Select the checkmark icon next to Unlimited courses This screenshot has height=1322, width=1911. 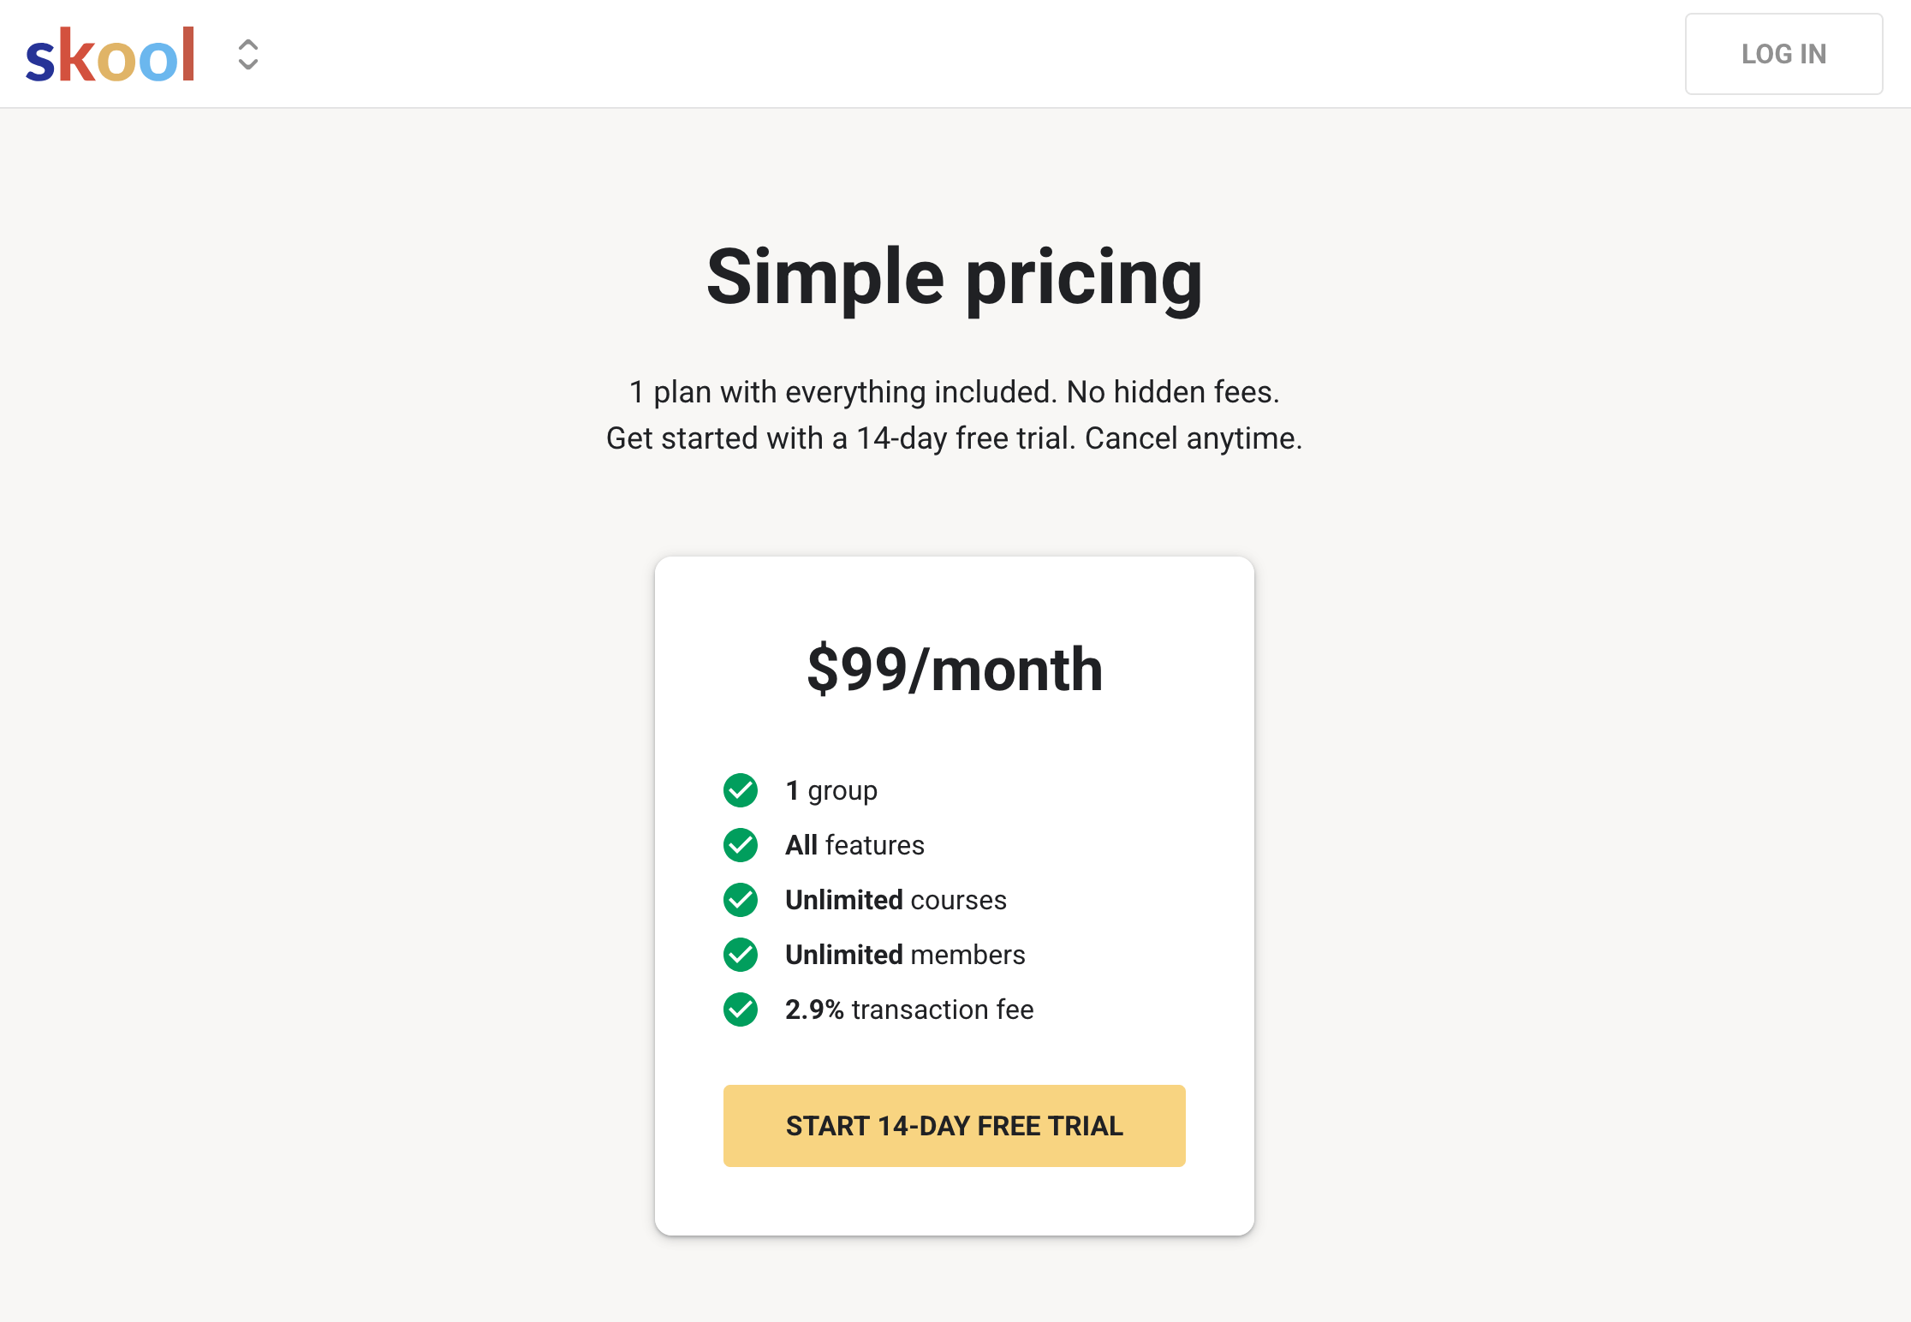point(741,900)
